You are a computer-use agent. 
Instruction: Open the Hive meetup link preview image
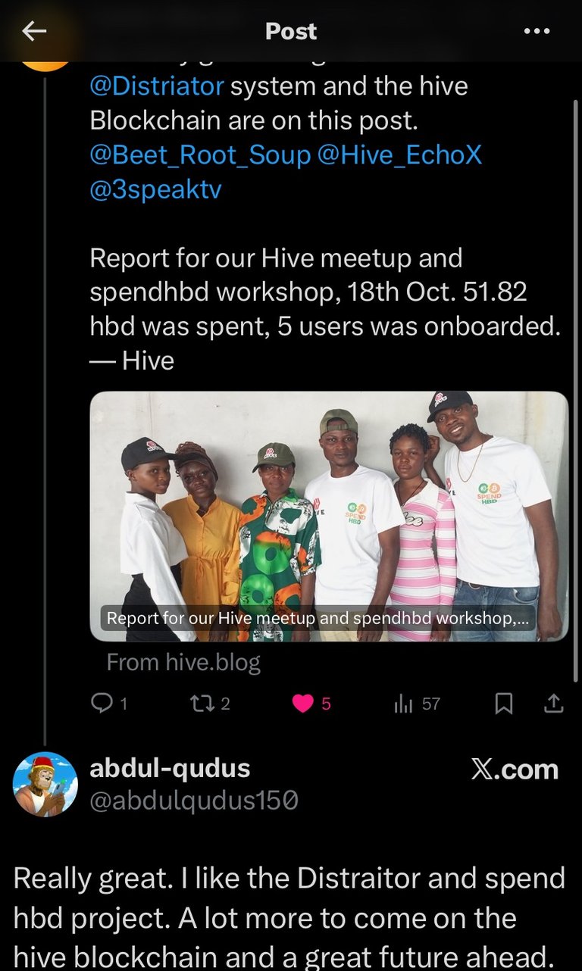[329, 516]
